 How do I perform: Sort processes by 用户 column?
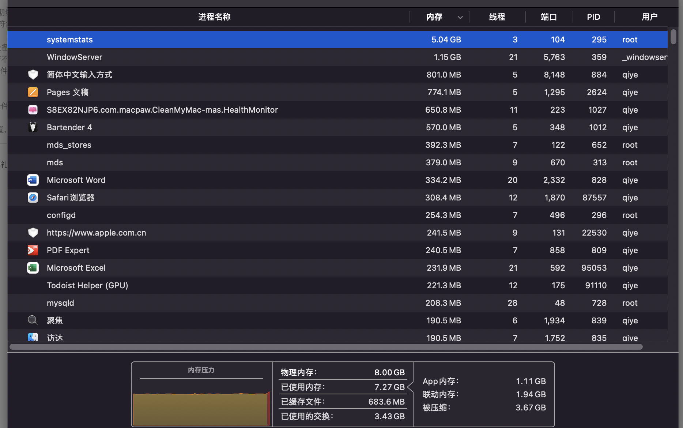tap(650, 17)
